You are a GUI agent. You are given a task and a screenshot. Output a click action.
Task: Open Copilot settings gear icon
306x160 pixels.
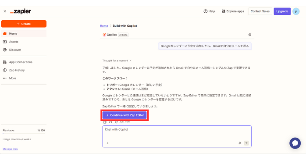[249, 35]
